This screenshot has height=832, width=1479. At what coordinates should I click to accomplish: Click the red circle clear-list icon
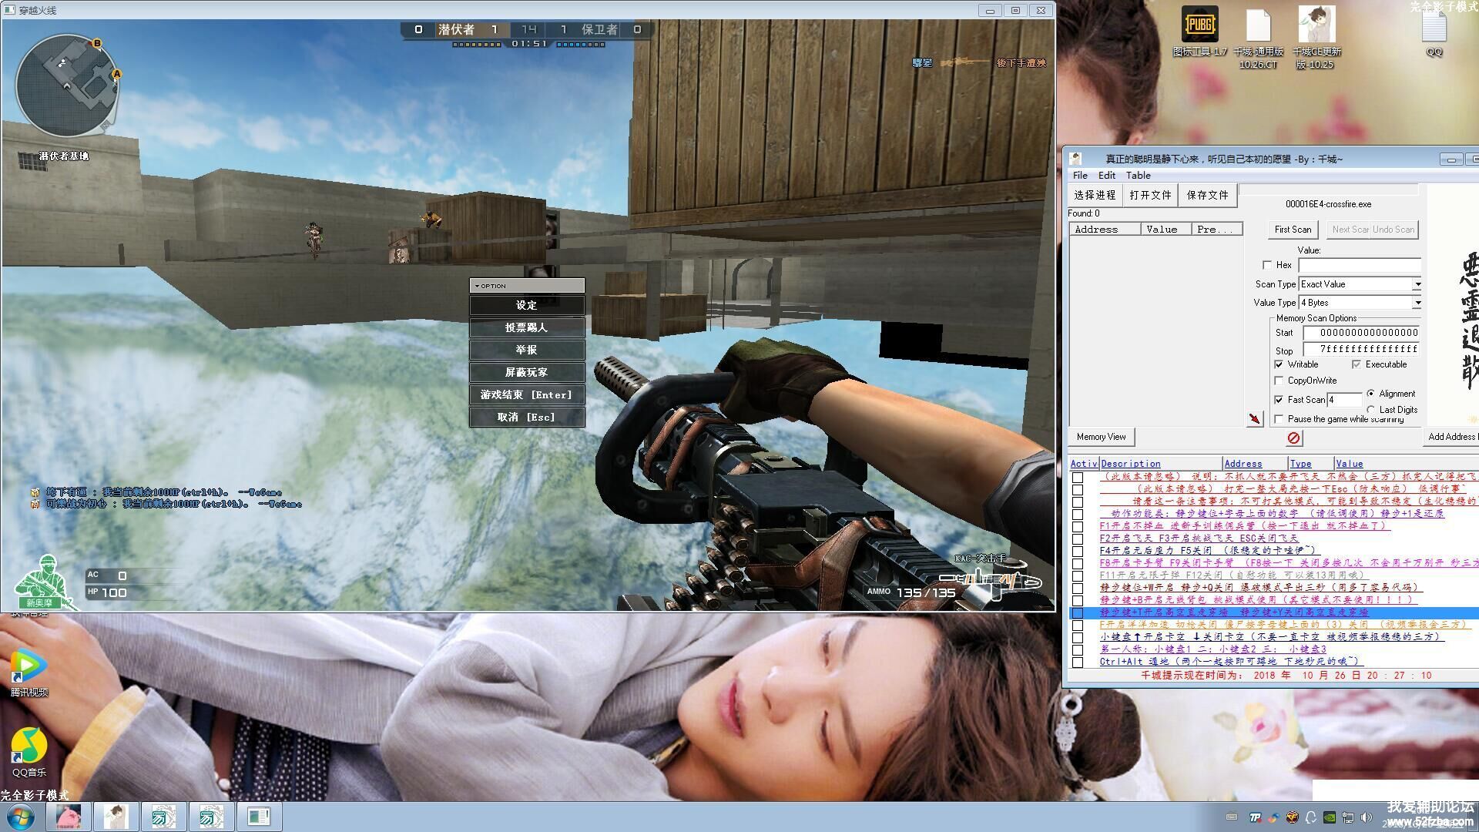[1293, 438]
